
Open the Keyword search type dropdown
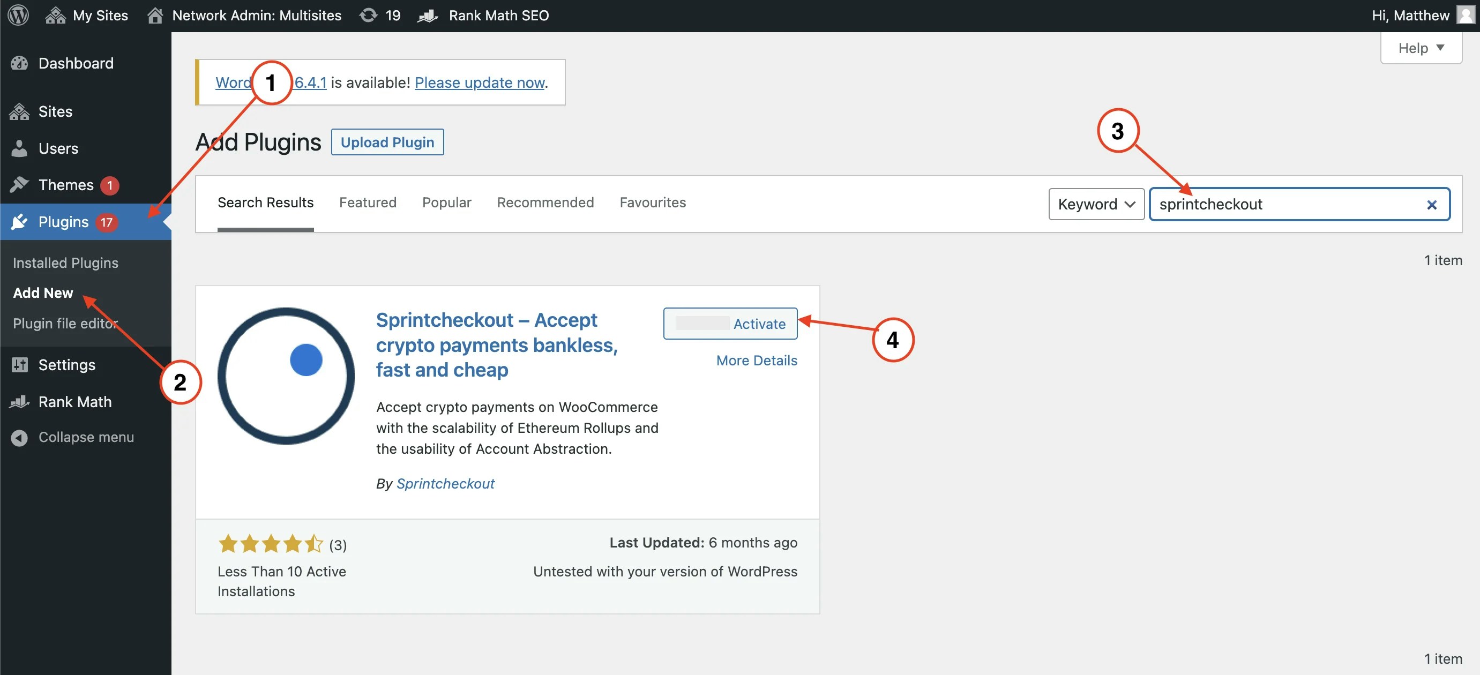pos(1096,205)
